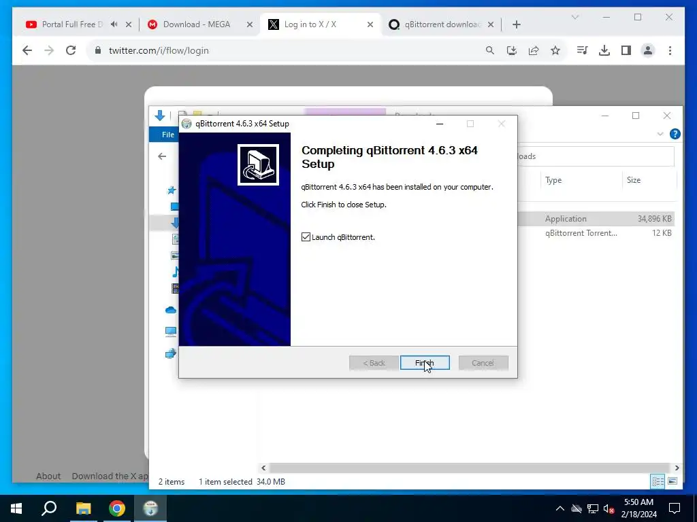This screenshot has width=697, height=522.
Task: Open network icon in system tray
Action: click(593, 508)
